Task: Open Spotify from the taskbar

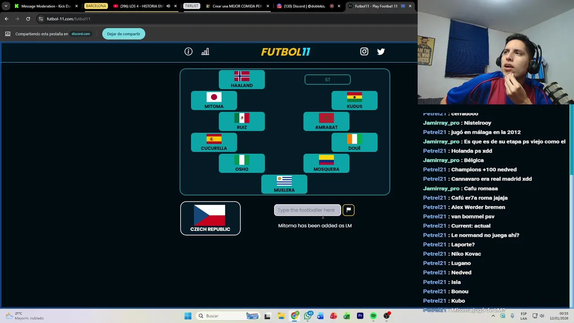Action: pyautogui.click(x=373, y=316)
